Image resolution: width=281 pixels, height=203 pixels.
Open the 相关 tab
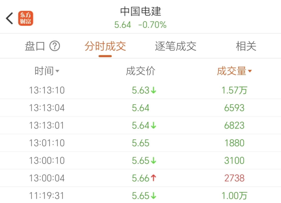pos(246,46)
